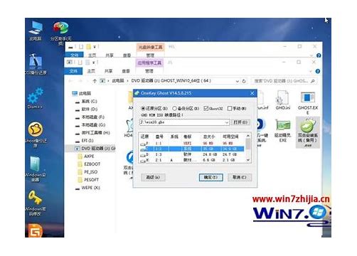
Task: Select the EZBOOT folder in tree
Action: [92, 164]
